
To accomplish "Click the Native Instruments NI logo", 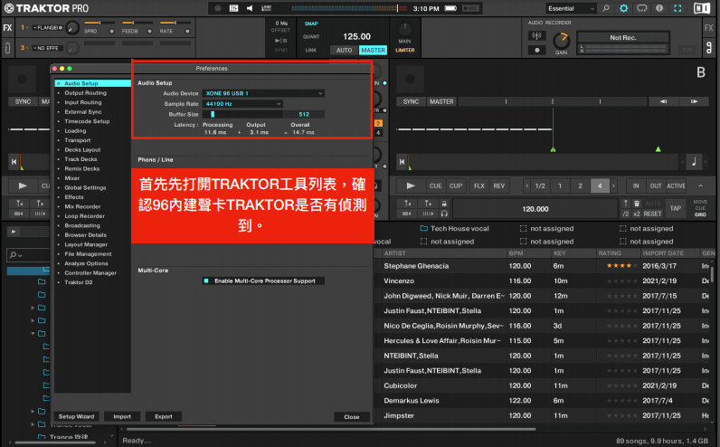I will (702, 8).
